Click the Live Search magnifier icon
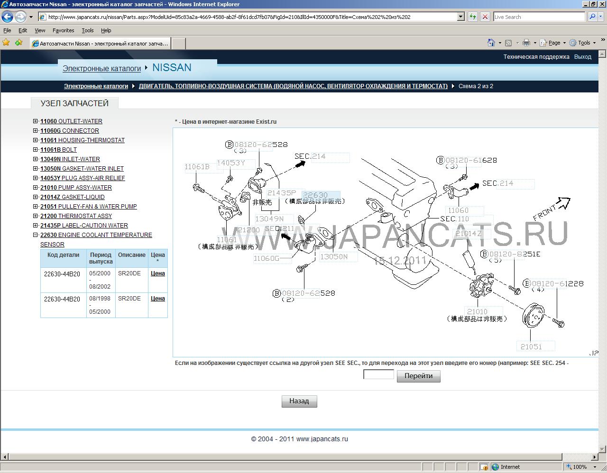Screen dimensions: 607x473 pos(592,17)
